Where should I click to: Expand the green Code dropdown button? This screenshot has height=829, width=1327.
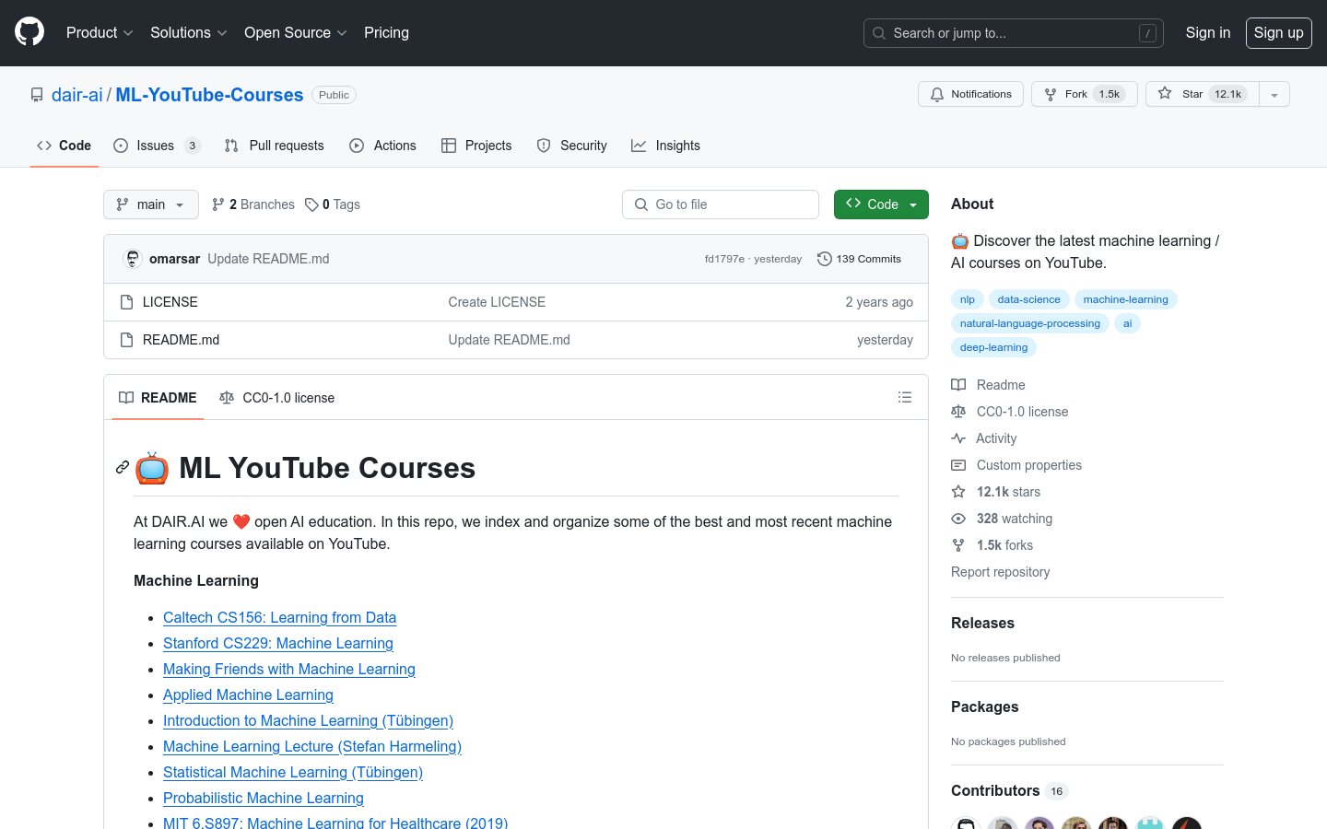coord(881,204)
